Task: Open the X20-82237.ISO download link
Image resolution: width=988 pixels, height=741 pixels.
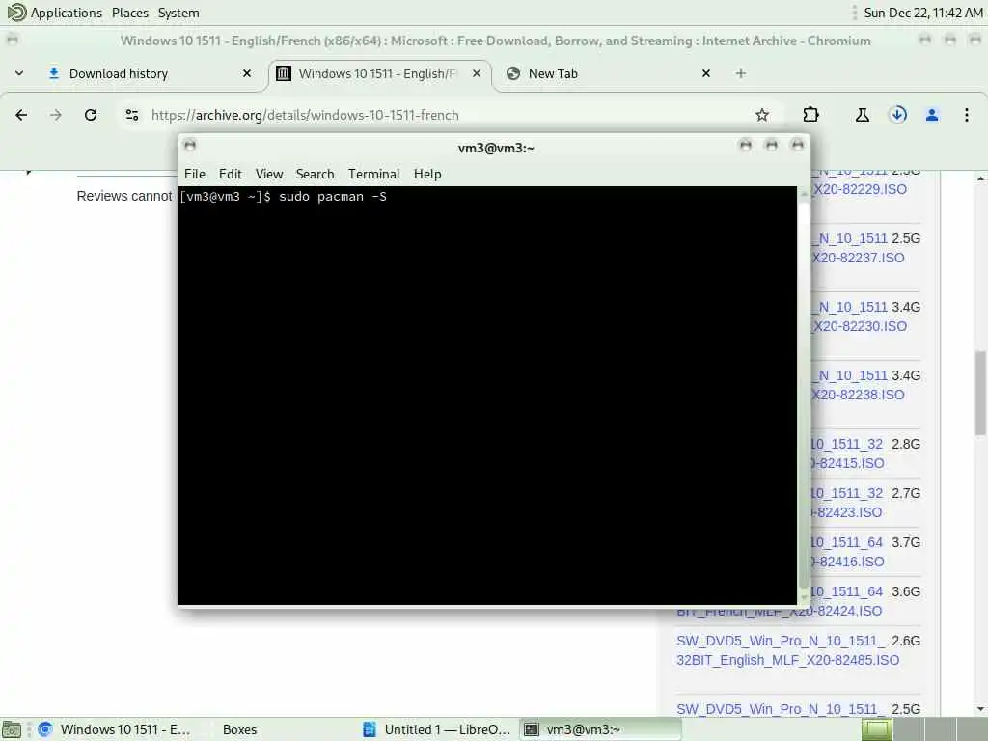Action: (x=858, y=258)
